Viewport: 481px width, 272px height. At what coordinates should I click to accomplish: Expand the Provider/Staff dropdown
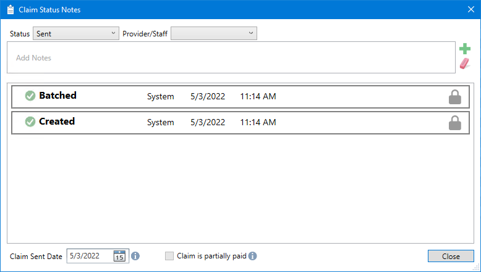coord(214,33)
